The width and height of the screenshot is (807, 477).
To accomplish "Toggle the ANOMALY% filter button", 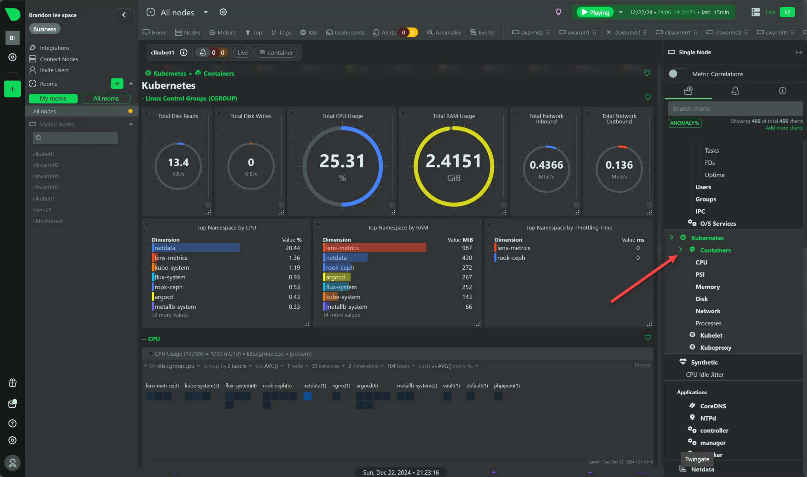I will click(x=684, y=123).
